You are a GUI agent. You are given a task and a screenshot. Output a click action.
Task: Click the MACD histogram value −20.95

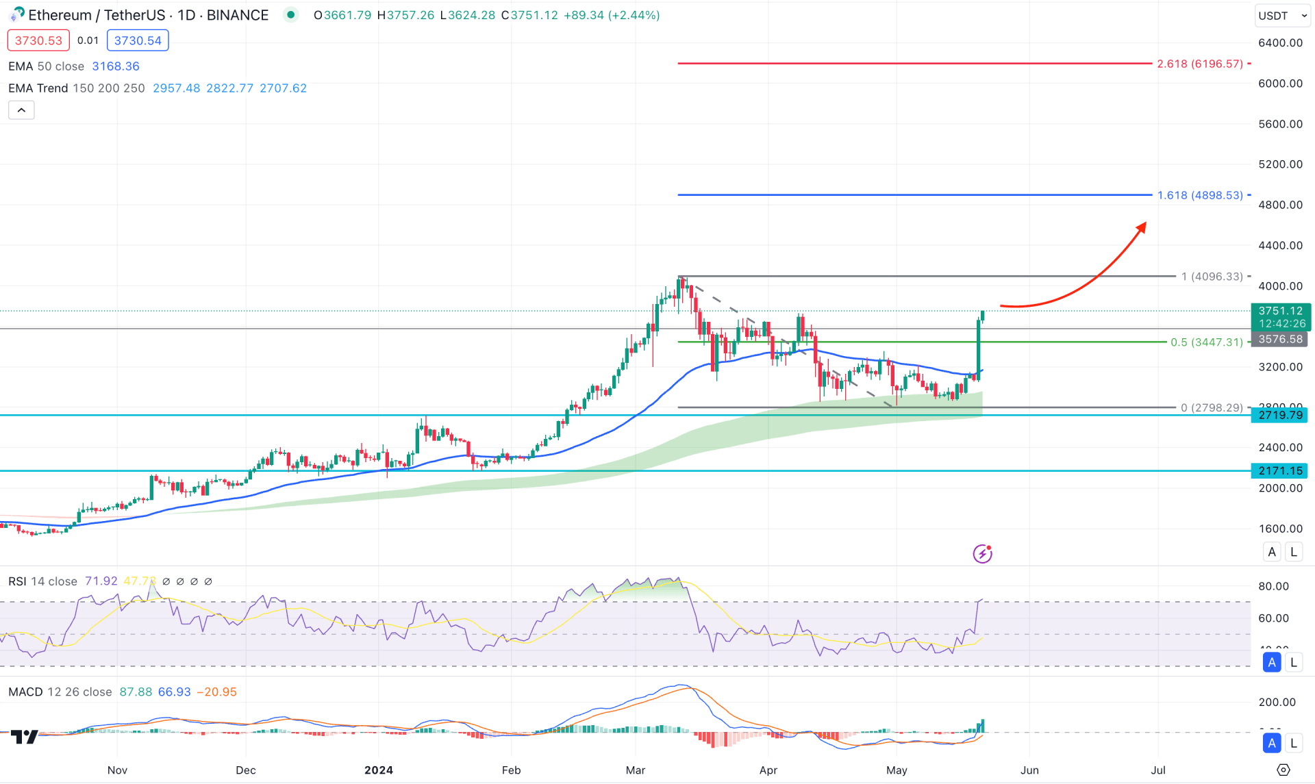216,692
